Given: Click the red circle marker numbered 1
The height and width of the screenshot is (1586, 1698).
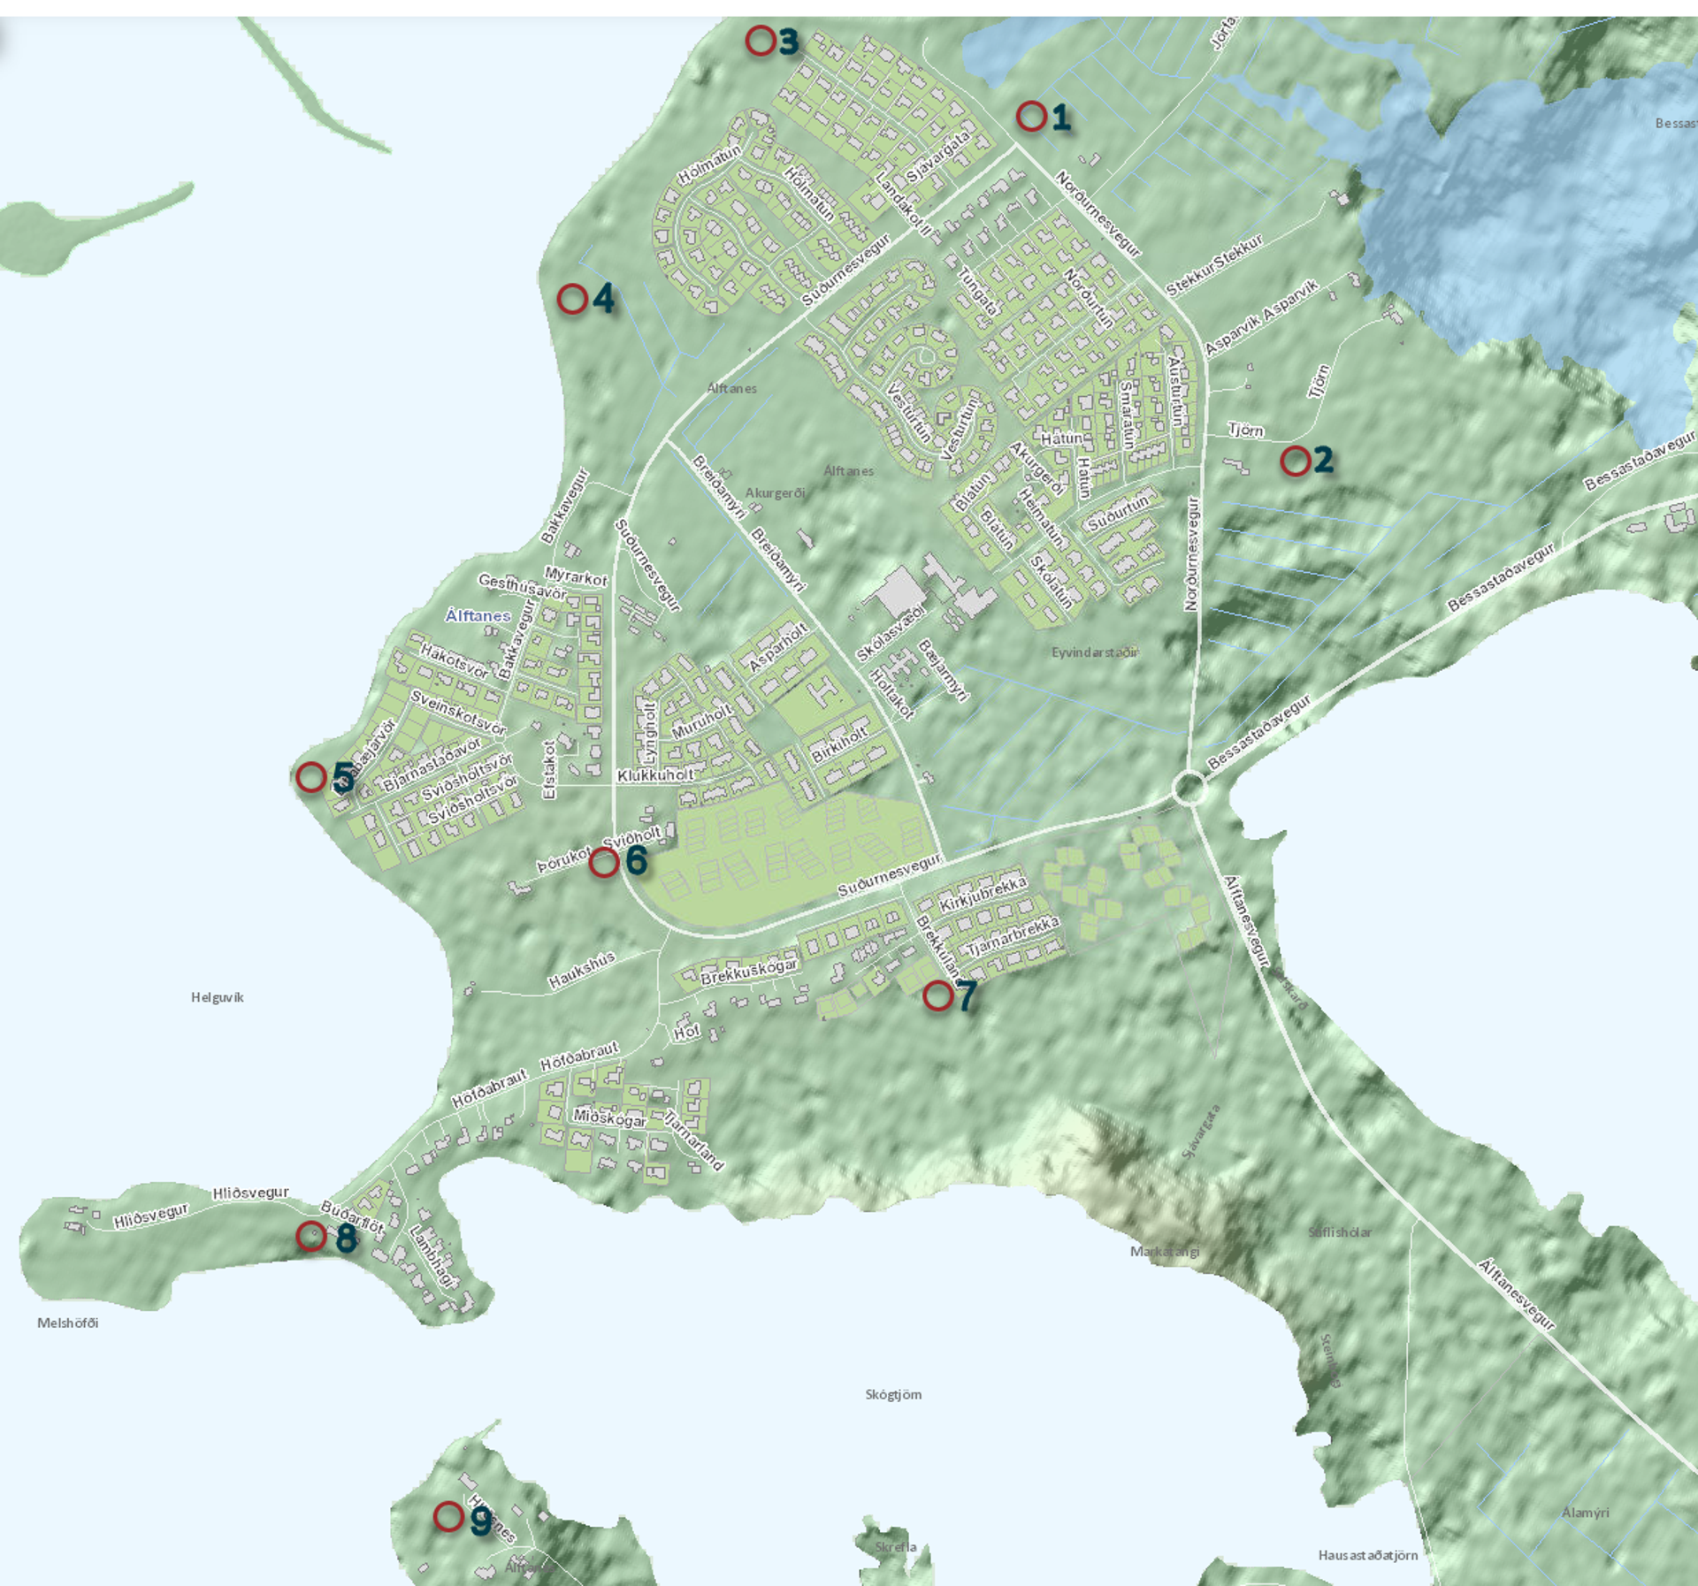Looking at the screenshot, I should tap(1031, 116).
